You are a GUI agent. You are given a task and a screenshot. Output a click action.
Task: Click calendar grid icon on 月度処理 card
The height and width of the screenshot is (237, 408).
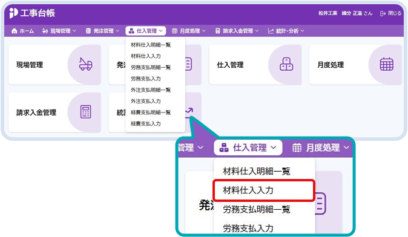[x=387, y=64]
